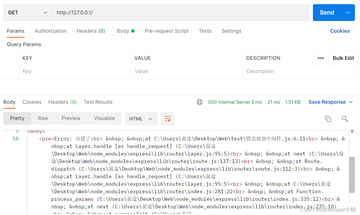Open the Authorization tab
Viewport: 360px width, 215px height.
tap(50, 31)
